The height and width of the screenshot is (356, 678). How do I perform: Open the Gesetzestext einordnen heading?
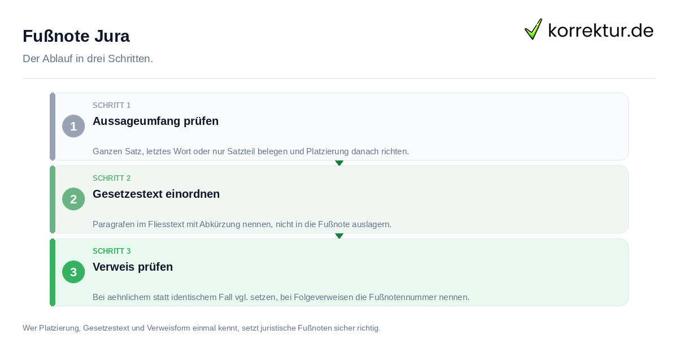(156, 194)
